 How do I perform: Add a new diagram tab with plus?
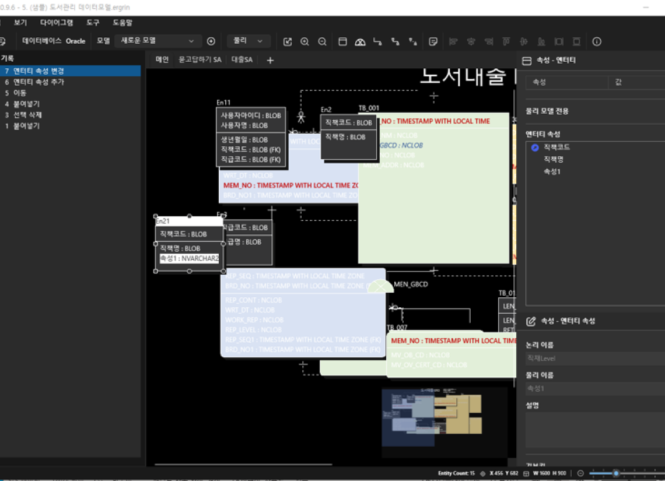[270, 61]
